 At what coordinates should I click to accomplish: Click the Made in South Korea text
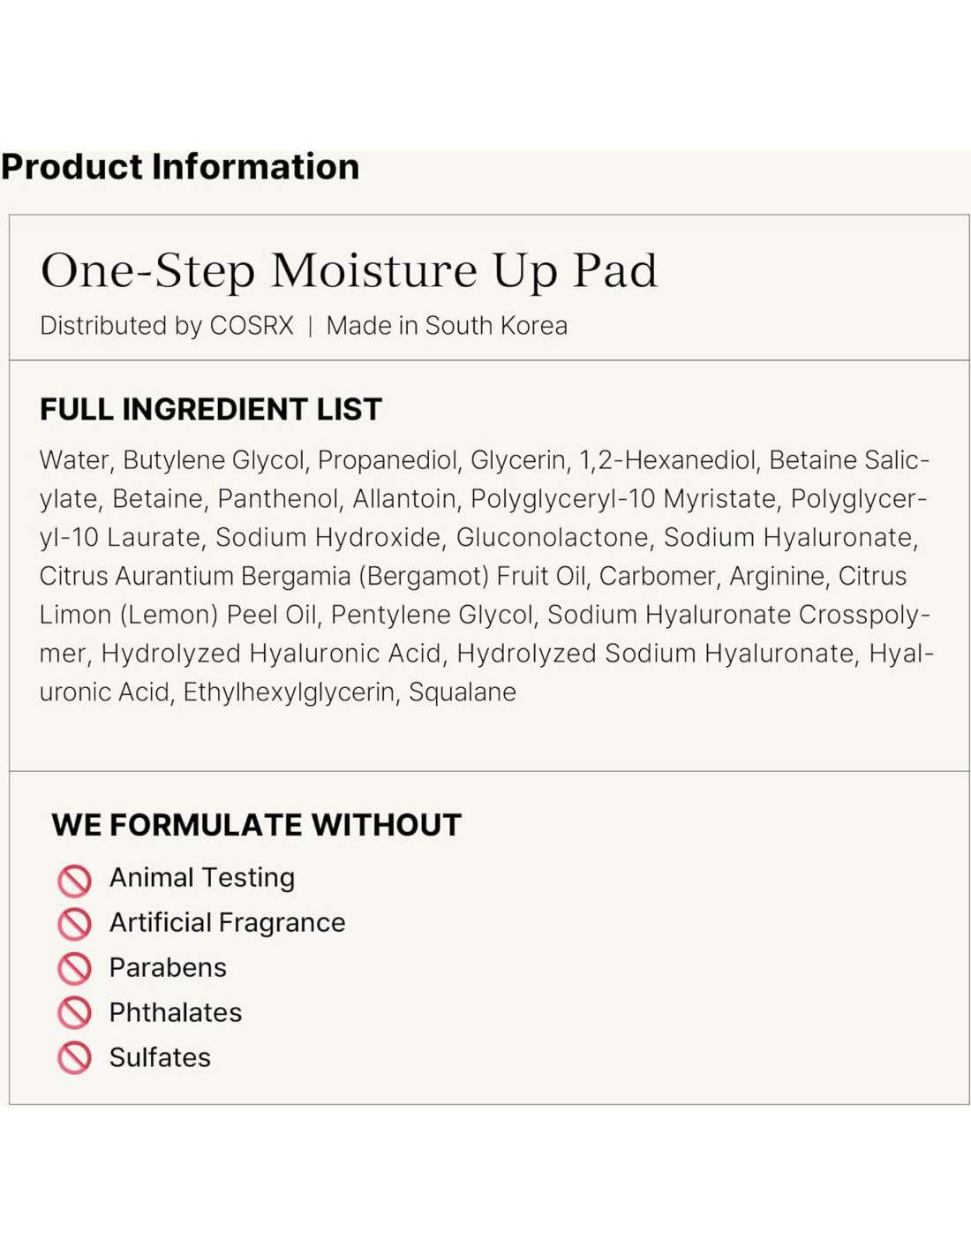(447, 326)
